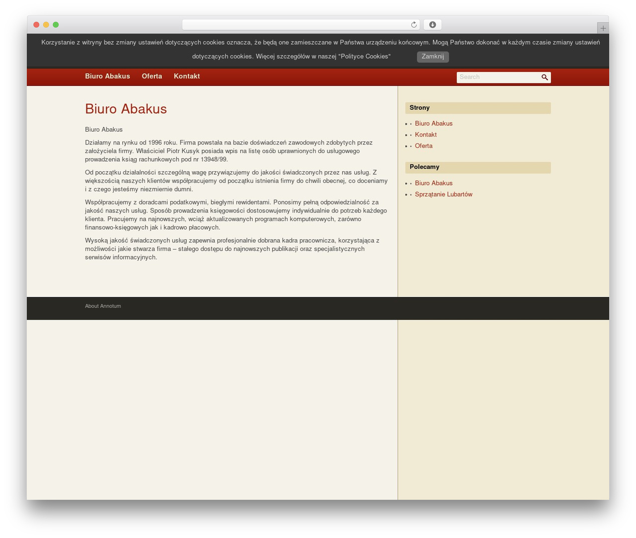Image resolution: width=636 pixels, height=538 pixels.
Task: Close the browser window with the red button
Action: click(36, 25)
